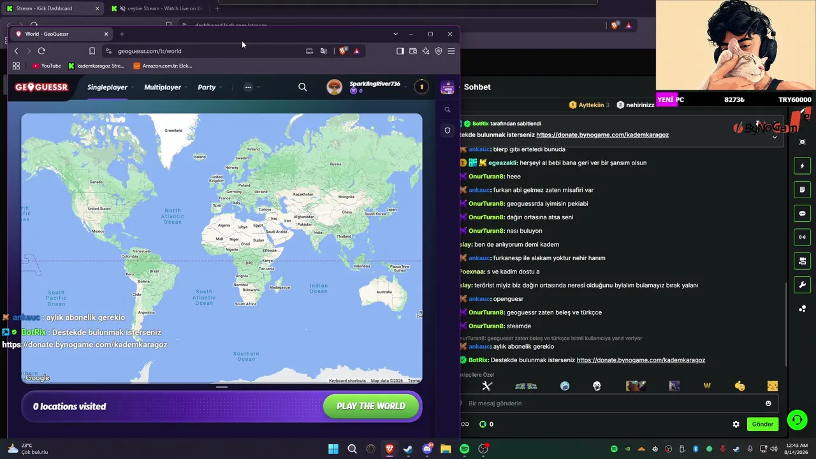Click the chat username OnurTuran8 saying heee

(486, 177)
